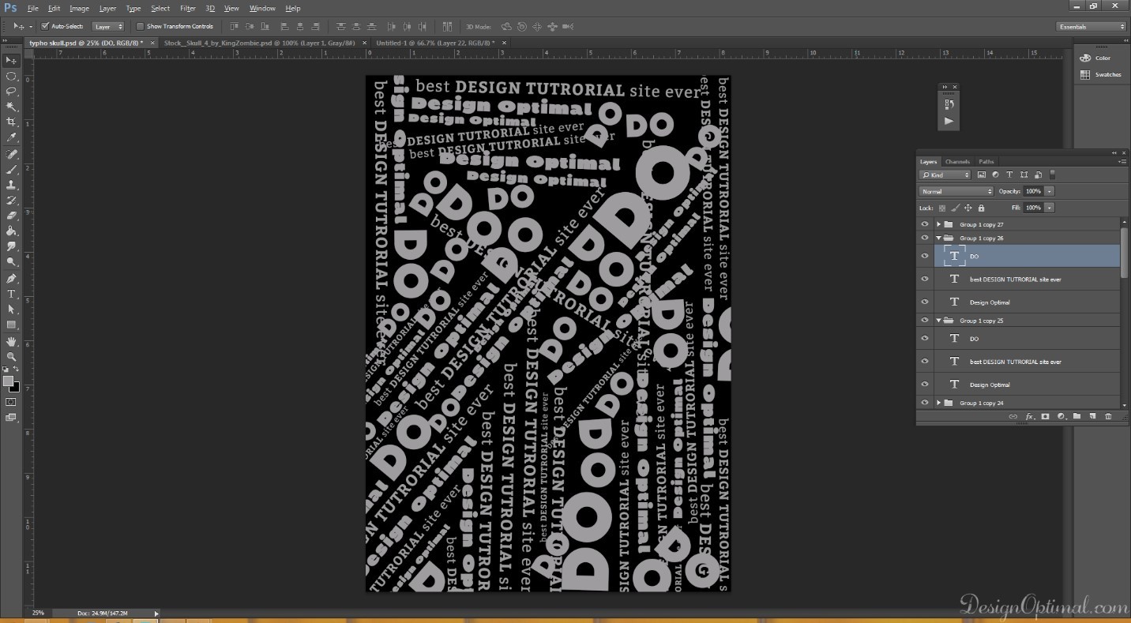The height and width of the screenshot is (623, 1131).
Task: Select the Zoom tool
Action: 11,357
